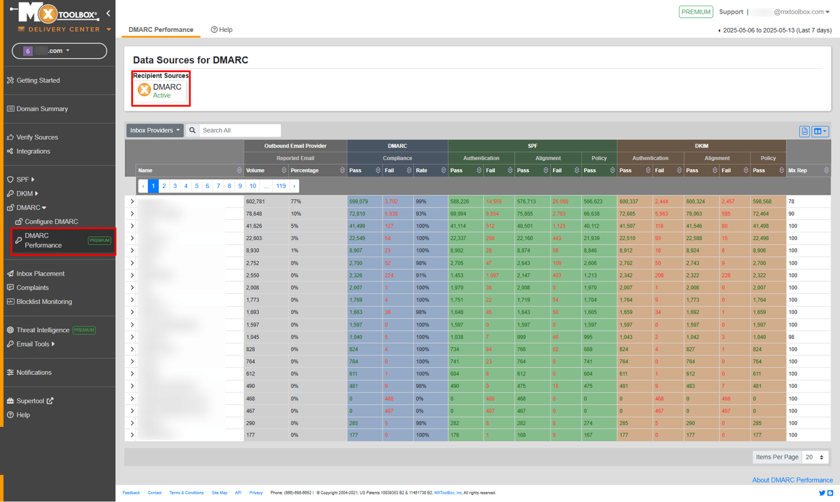Click the search magnifying glass icon
840x502 pixels.
(x=192, y=130)
